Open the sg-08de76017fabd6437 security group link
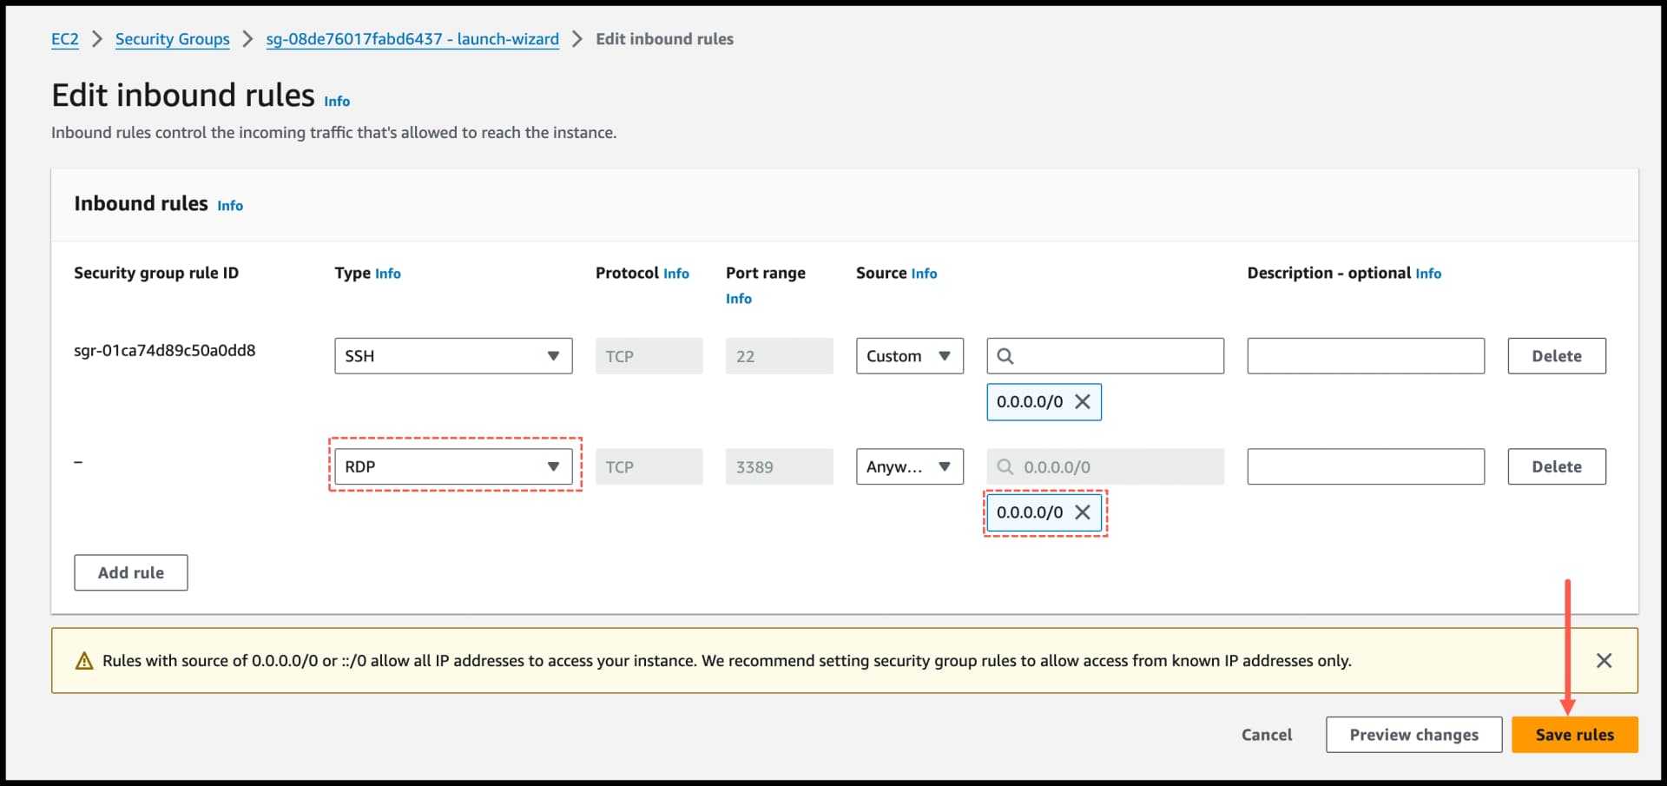The width and height of the screenshot is (1667, 786). coord(412,39)
